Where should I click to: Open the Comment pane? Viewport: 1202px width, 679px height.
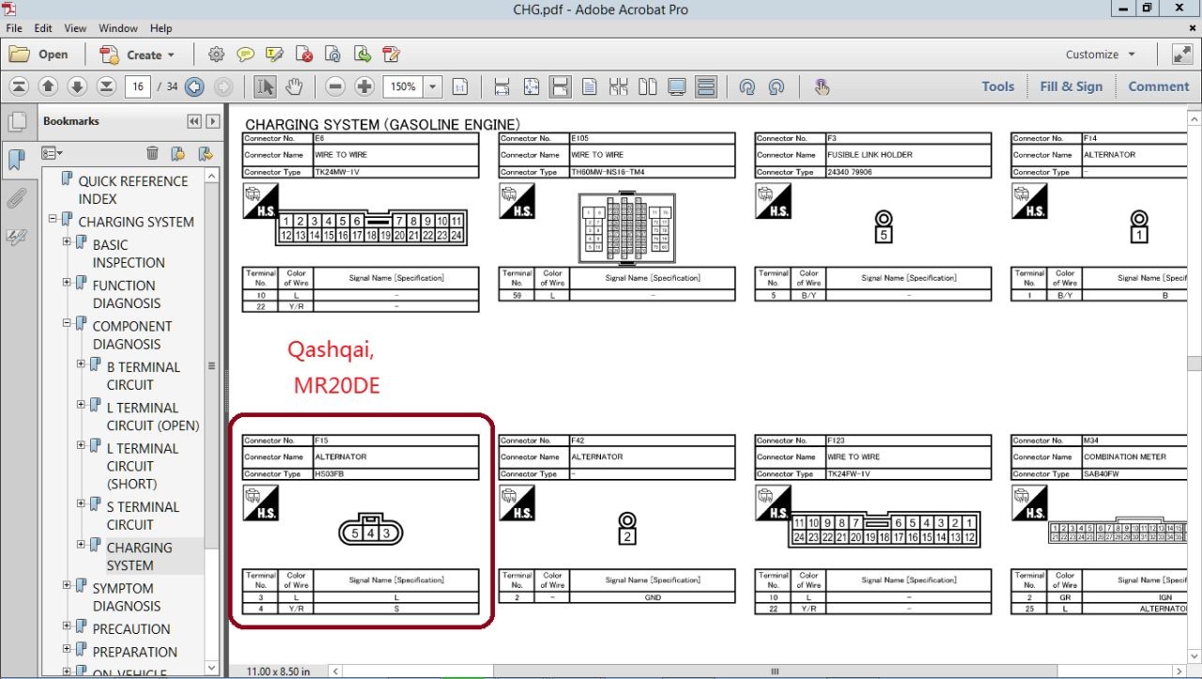click(x=1159, y=86)
